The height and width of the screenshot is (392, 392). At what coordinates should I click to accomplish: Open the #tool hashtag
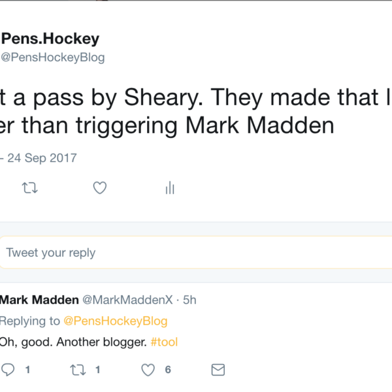(163, 342)
